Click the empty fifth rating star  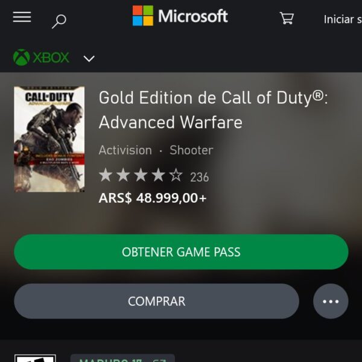tap(176, 175)
